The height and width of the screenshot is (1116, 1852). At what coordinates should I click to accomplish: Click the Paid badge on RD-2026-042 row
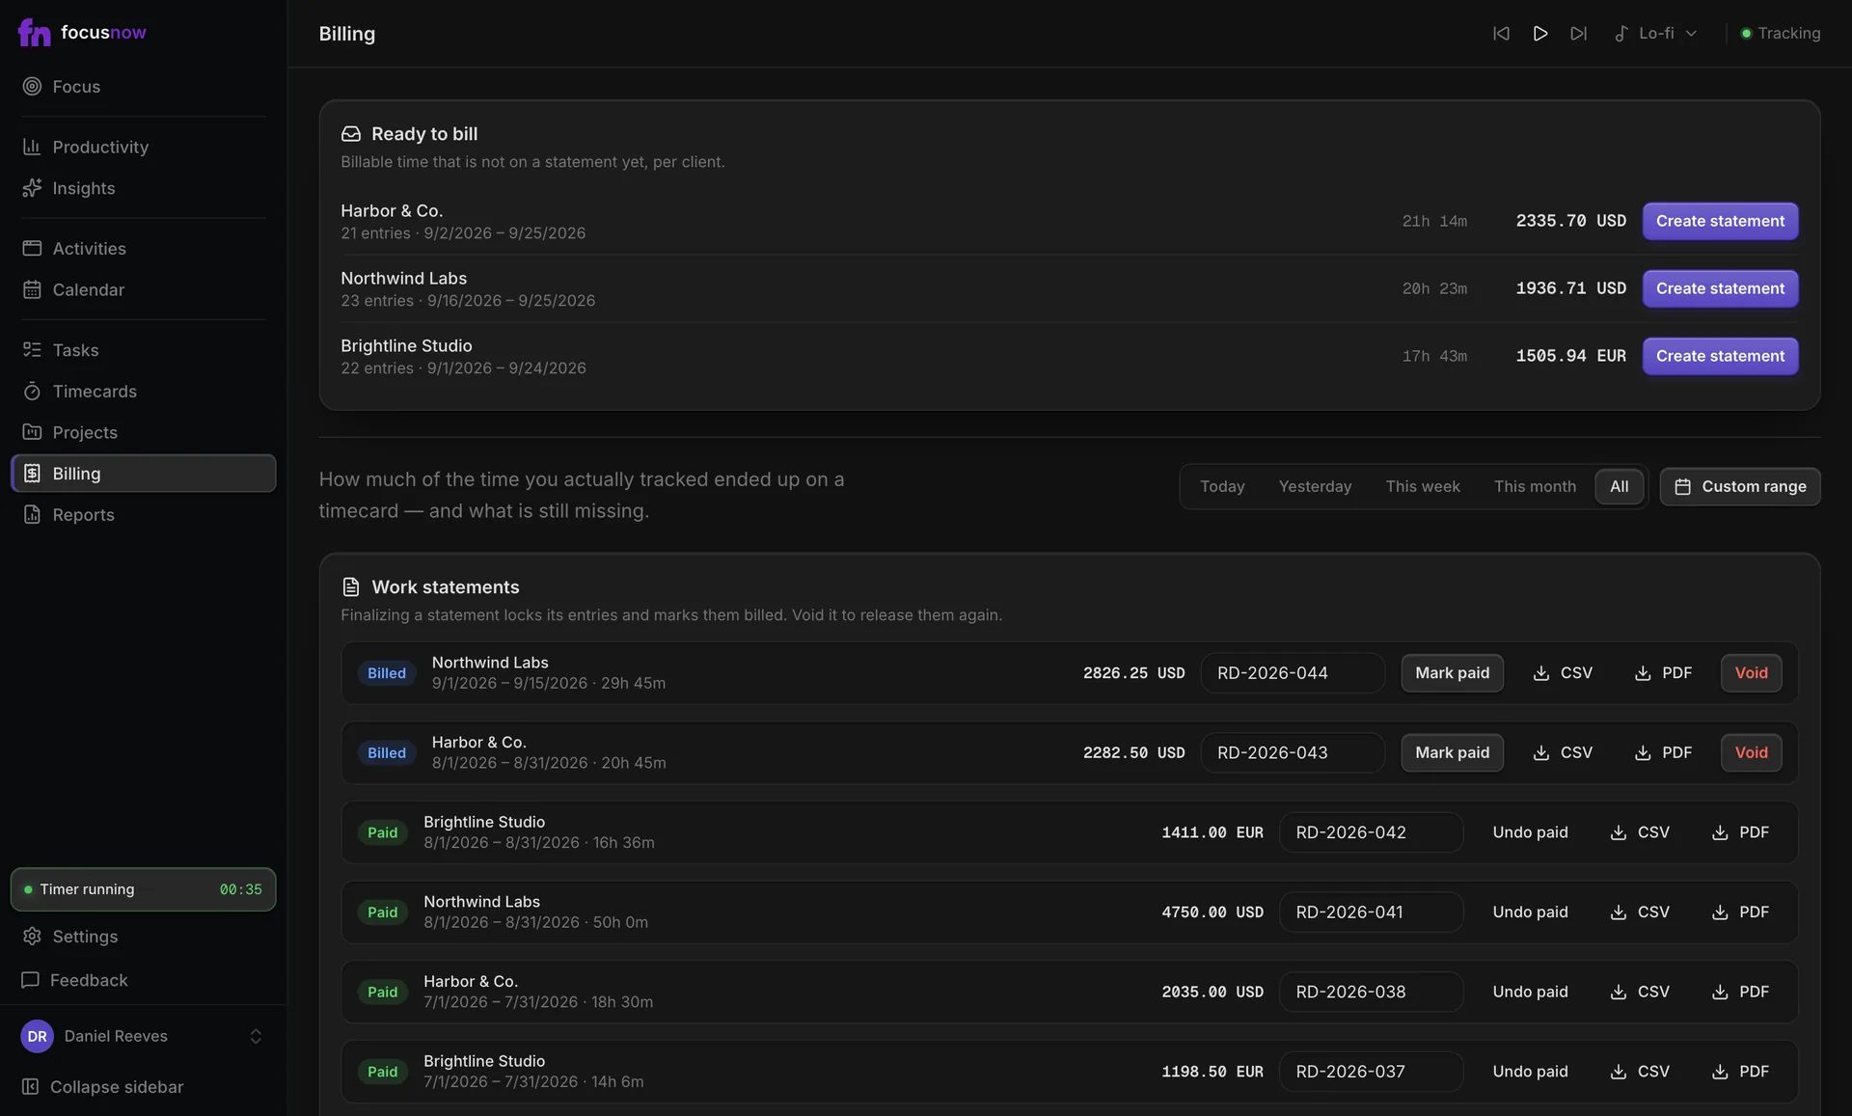382,832
